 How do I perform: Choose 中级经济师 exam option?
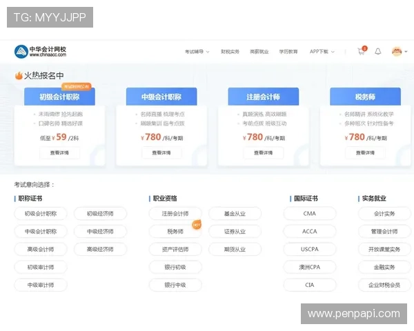(x=100, y=232)
